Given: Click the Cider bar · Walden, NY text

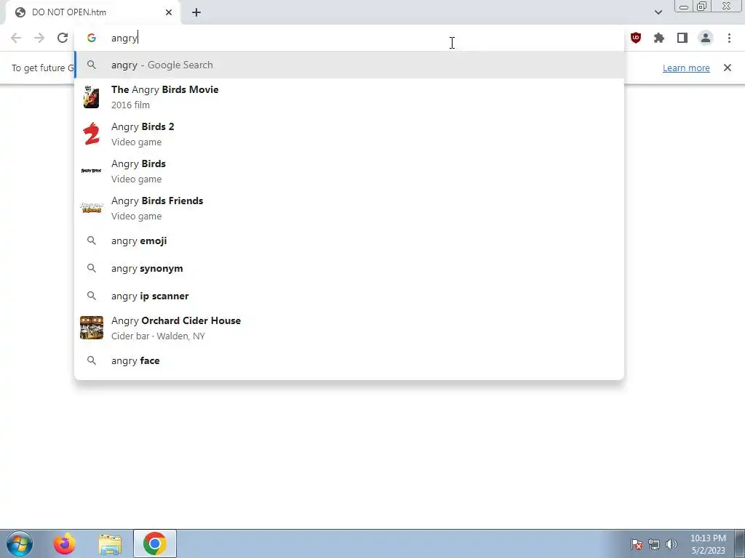Looking at the screenshot, I should coord(158,336).
